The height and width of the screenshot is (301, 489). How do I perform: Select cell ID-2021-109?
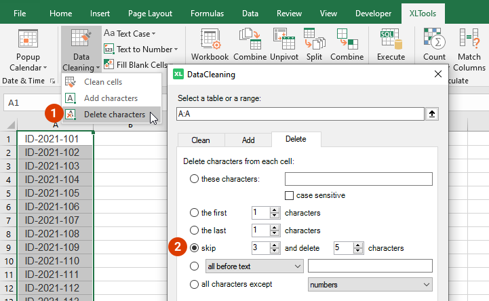pos(55,247)
